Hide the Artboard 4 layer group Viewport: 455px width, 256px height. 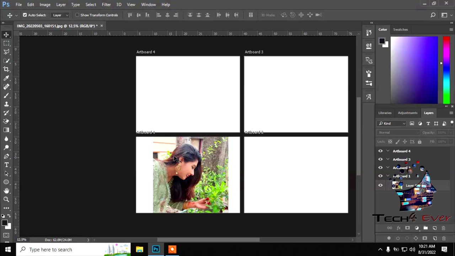[x=380, y=151]
